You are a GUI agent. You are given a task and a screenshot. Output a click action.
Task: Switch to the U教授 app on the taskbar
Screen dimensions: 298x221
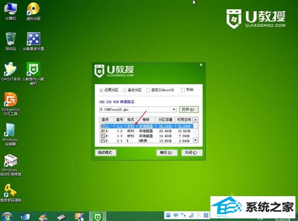point(97,216)
